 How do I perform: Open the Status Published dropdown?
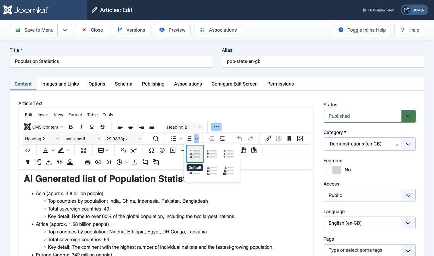[x=370, y=116]
